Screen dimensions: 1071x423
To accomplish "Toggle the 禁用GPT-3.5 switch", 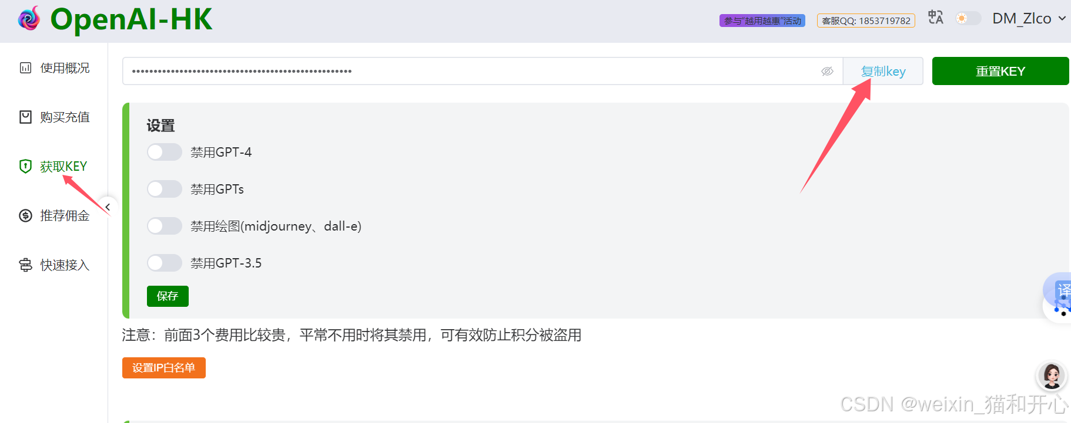I will point(164,263).
